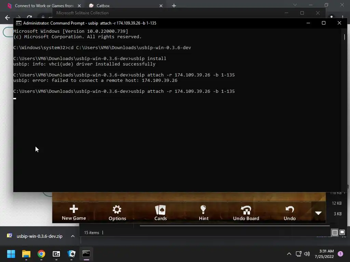Click the Command Prompt title bar text

coord(90,23)
